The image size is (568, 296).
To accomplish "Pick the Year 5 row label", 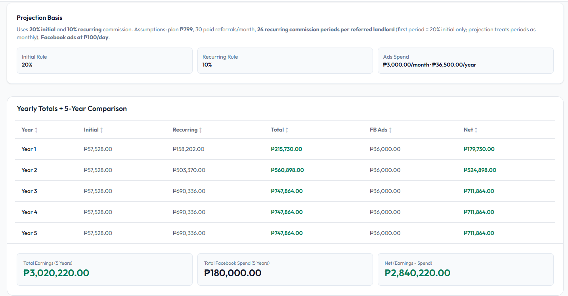I will 29,233.
